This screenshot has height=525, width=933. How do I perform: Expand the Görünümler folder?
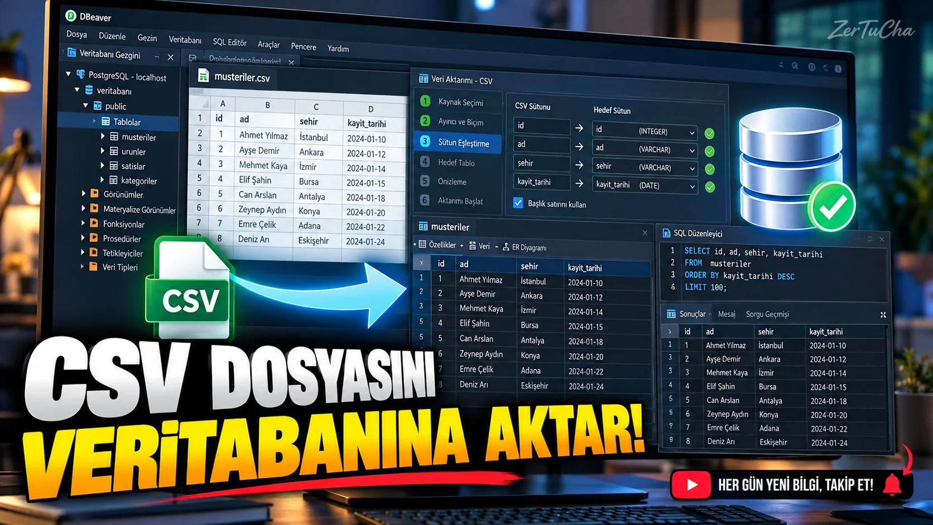coord(83,194)
